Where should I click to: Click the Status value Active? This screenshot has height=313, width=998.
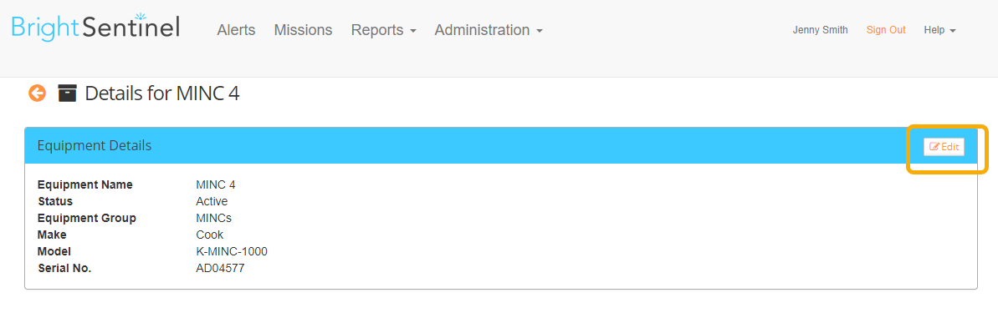212,201
